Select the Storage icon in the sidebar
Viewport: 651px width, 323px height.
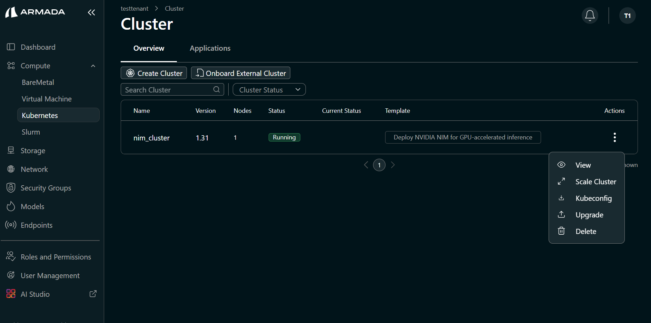[x=11, y=150]
